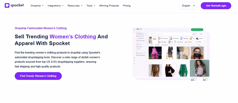Open the Winning Products page
The image size is (238, 103).
click(x=109, y=5)
